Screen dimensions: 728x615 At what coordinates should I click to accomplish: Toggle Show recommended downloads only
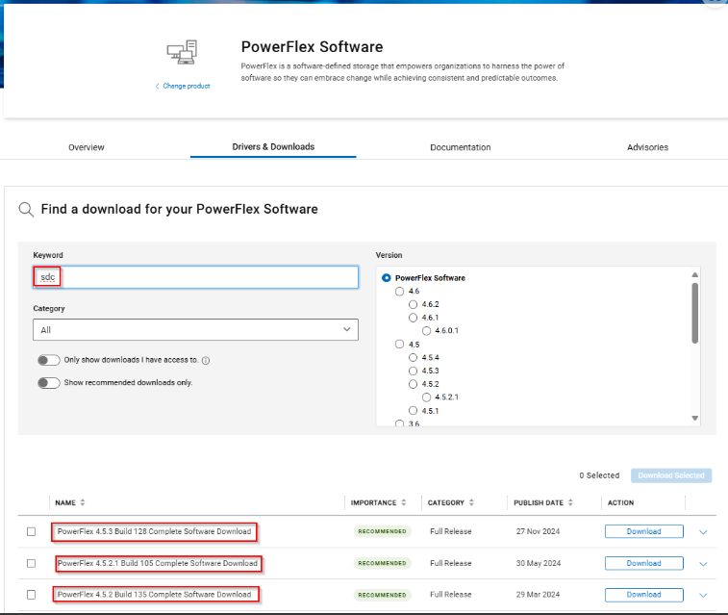48,382
